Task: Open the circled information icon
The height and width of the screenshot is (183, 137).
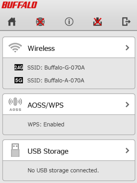Action: [x=69, y=21]
